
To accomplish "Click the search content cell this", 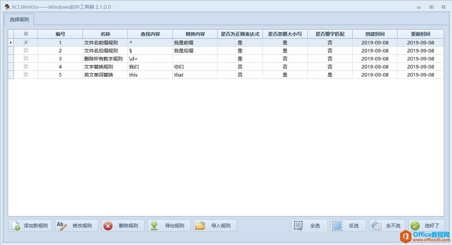I will coord(150,75).
